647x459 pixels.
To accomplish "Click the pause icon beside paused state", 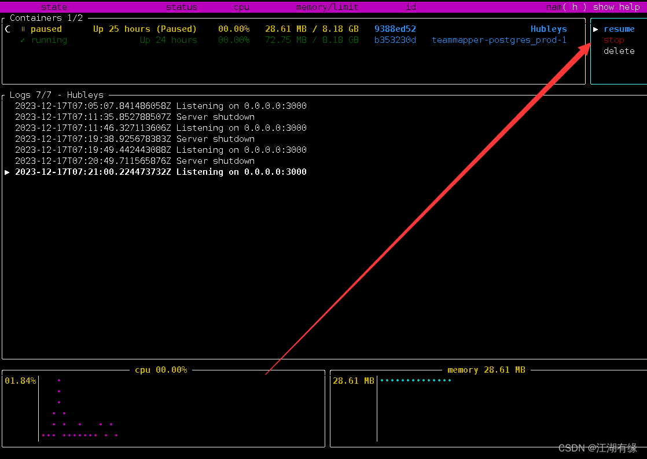I will pyautogui.click(x=23, y=29).
